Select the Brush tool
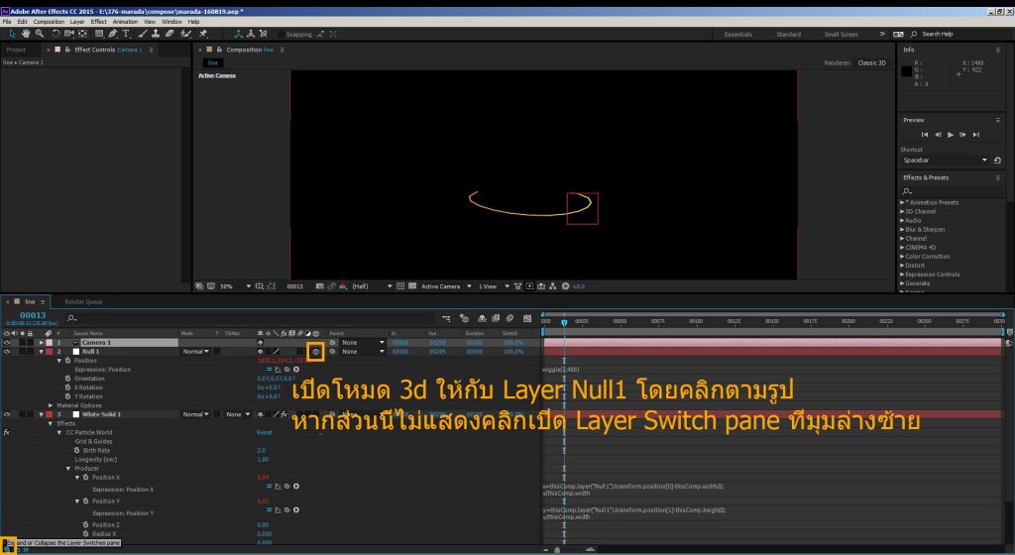The width and height of the screenshot is (1015, 555). [x=143, y=34]
